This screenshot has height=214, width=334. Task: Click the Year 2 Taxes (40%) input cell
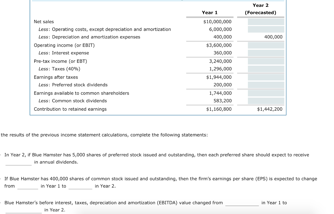(261, 69)
